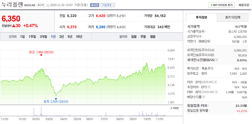This screenshot has height=124, width=252.
Task: Open the help icon beside PBR BPS(2020.06)
Action: [x=216, y=92]
